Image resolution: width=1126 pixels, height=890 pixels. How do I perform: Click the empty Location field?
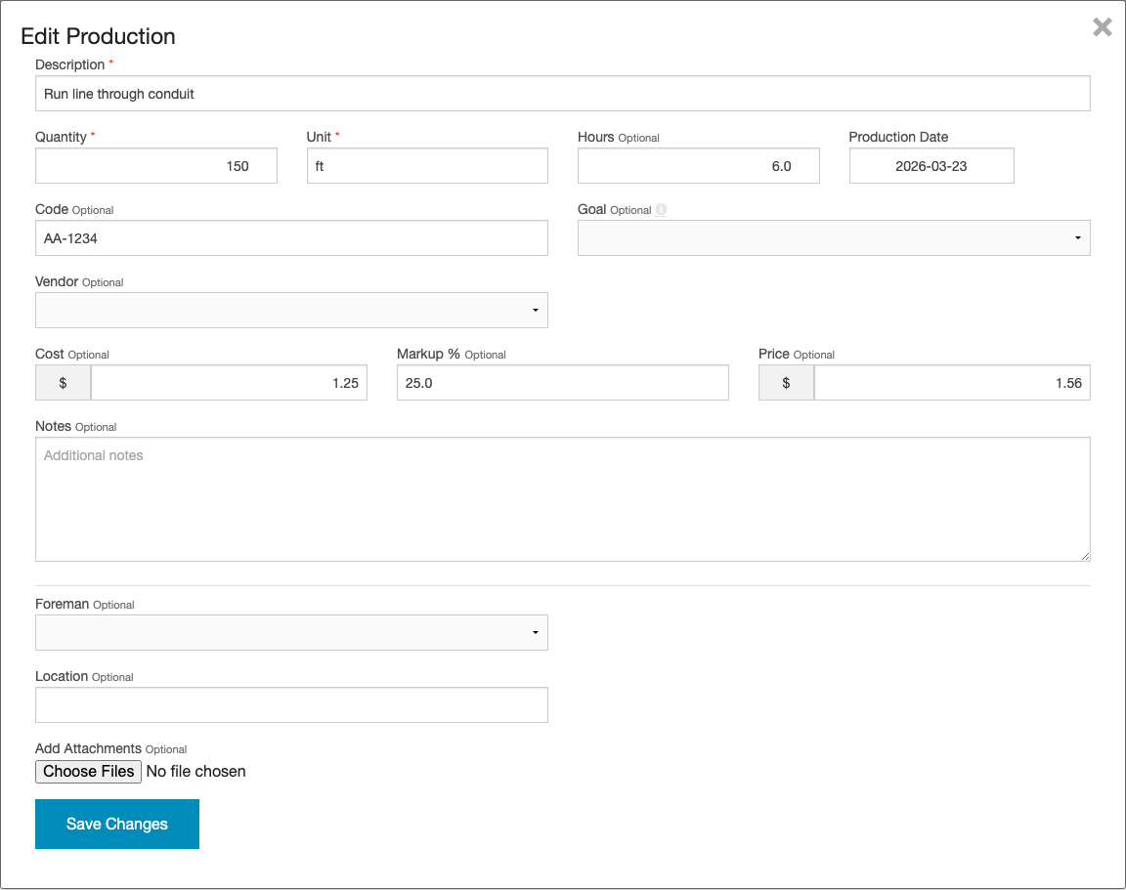[291, 704]
